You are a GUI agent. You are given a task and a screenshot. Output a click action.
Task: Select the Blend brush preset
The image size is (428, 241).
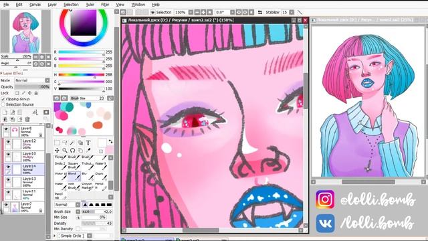click(74, 177)
